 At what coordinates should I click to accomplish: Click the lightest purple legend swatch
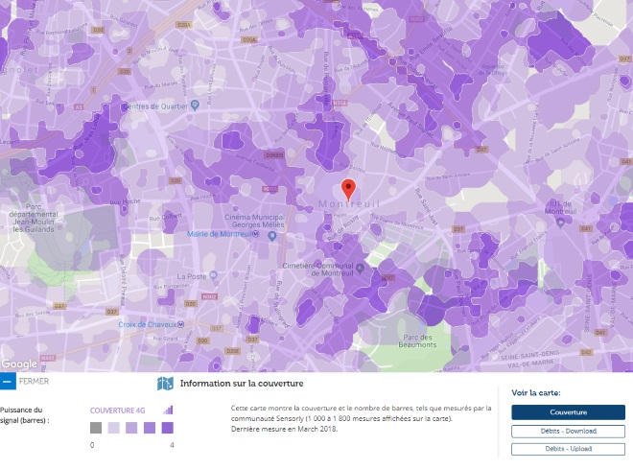113,428
